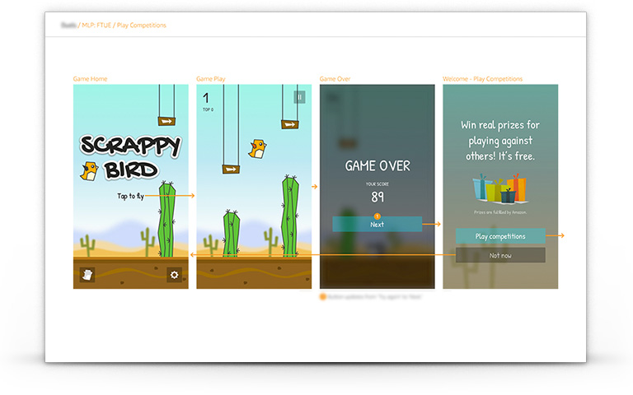Click the Tap to fly text
Screen dimensions: 633x395
click(x=130, y=197)
